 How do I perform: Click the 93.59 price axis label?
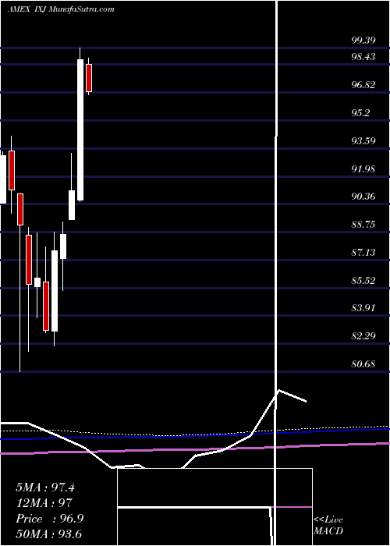tap(363, 140)
